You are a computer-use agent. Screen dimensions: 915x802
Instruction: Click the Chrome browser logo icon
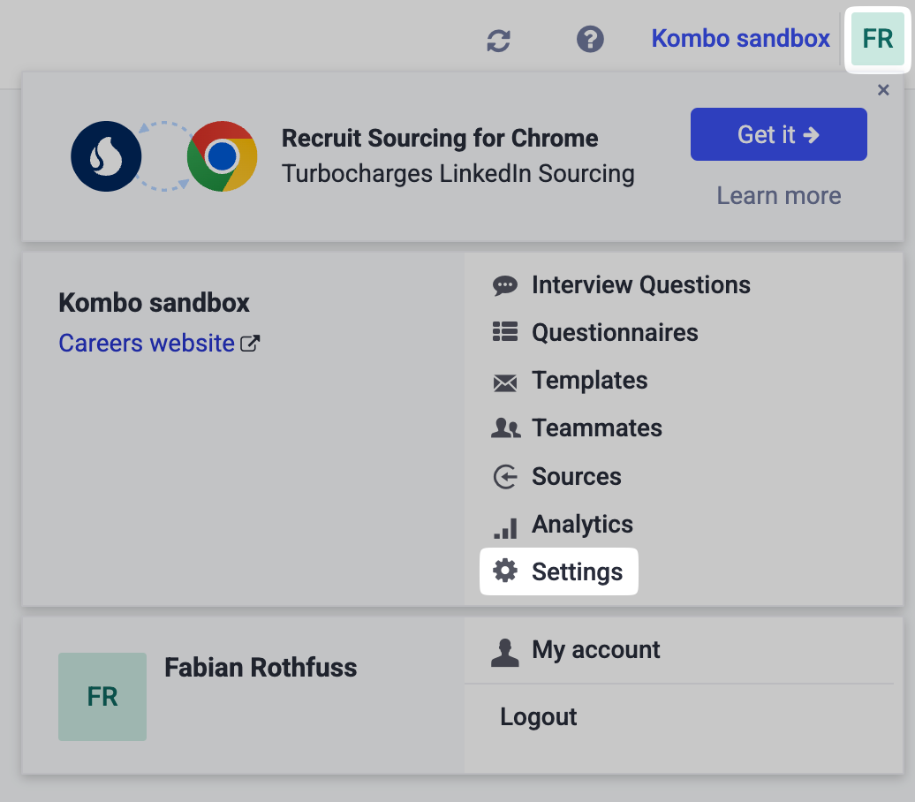point(222,156)
